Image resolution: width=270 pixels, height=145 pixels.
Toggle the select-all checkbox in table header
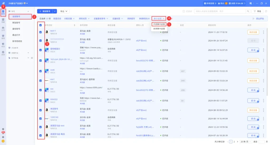tap(40, 25)
